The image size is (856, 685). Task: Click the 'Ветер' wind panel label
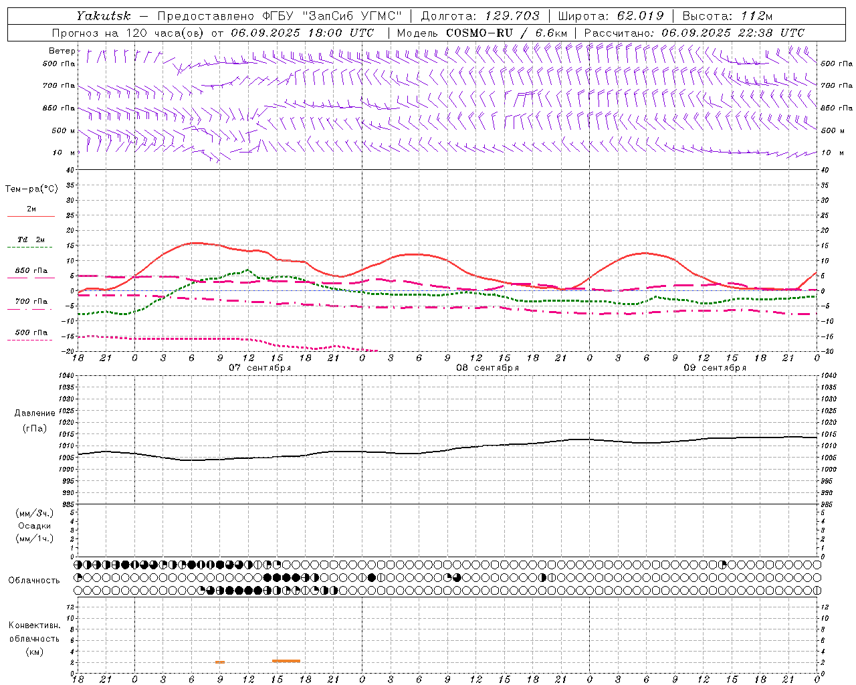point(62,51)
